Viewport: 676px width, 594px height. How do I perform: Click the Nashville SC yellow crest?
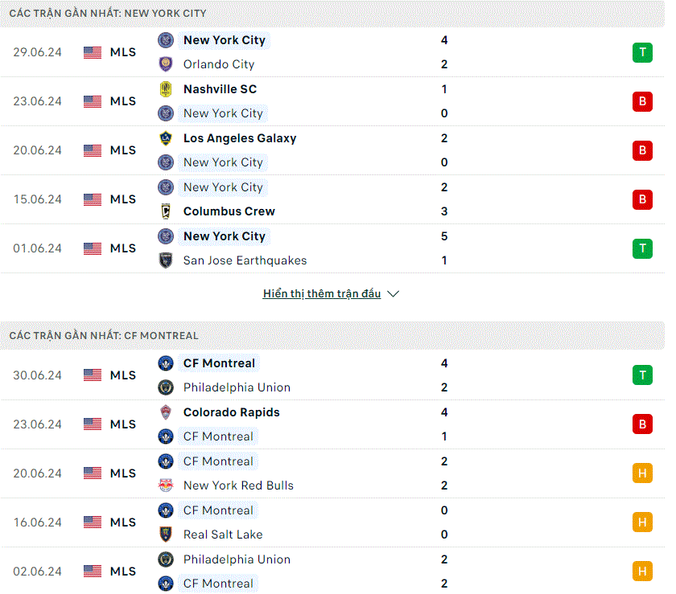pos(166,89)
